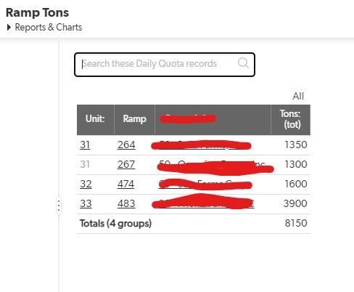Open Unit 32 link
The image size is (354, 292).
[x=86, y=184]
